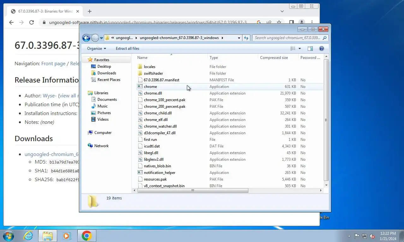Open a new Chrome tab

pos(90,11)
